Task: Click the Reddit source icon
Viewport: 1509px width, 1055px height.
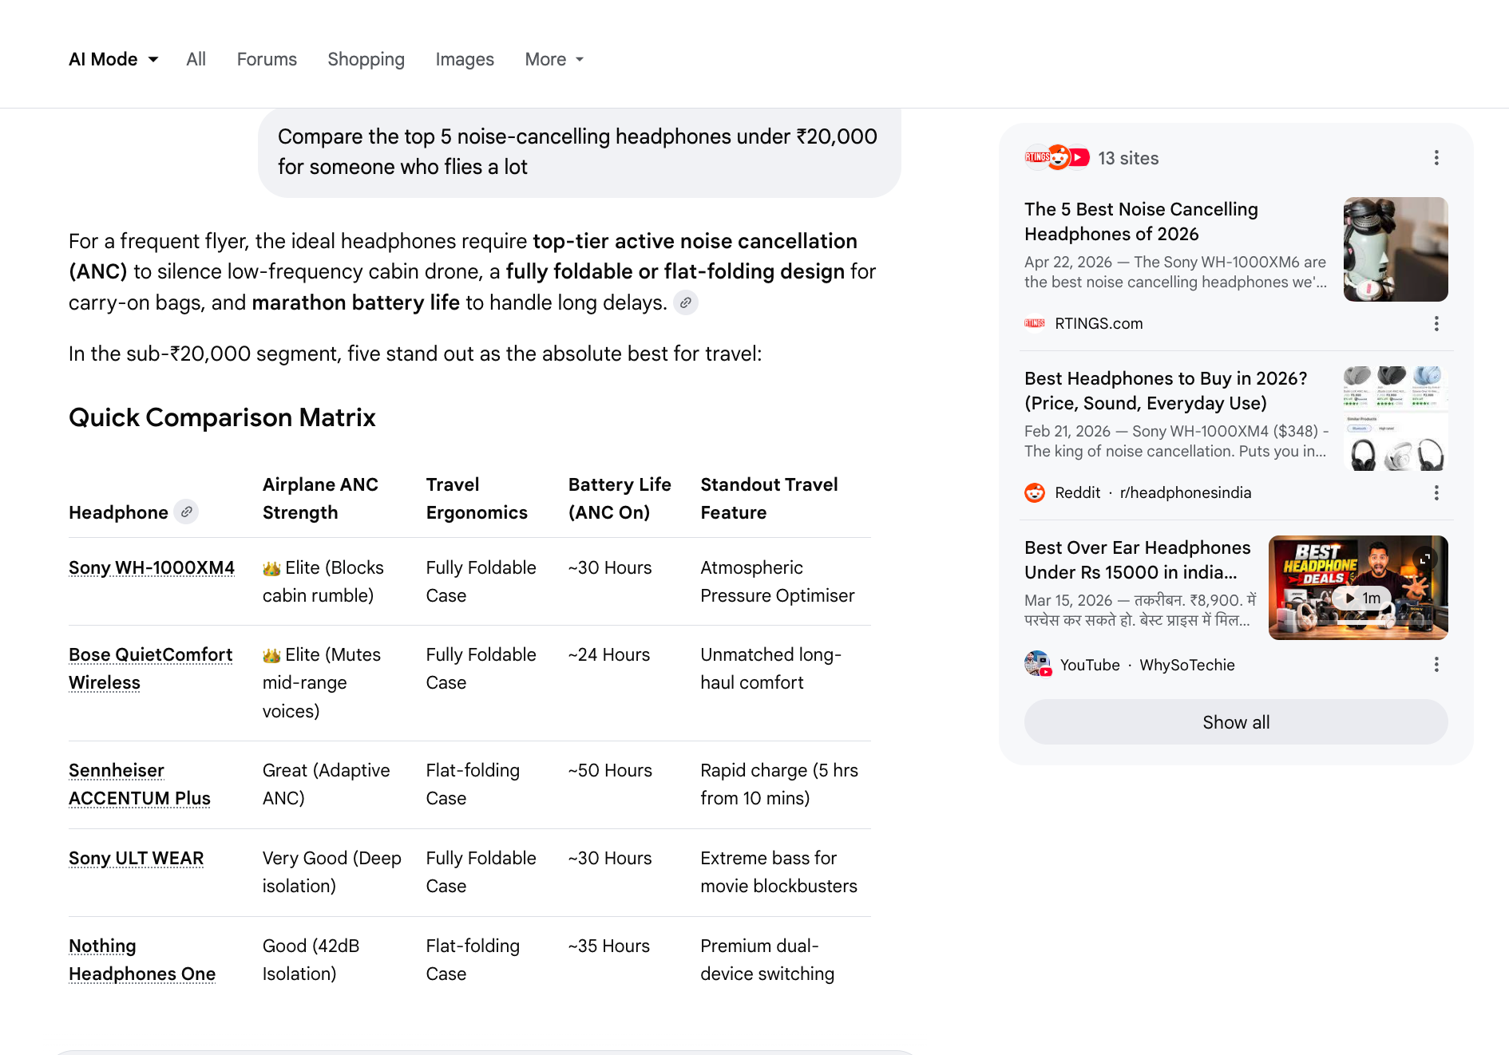Action: (x=1035, y=492)
